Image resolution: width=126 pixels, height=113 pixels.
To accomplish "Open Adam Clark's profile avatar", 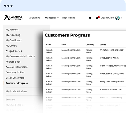I will coord(117,18).
